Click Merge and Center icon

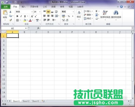pos(56,16)
